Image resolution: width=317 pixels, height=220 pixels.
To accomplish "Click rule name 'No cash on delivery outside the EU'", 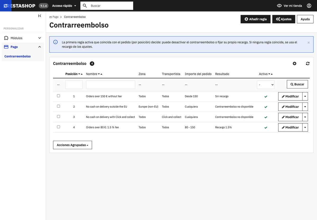I will (106, 107).
